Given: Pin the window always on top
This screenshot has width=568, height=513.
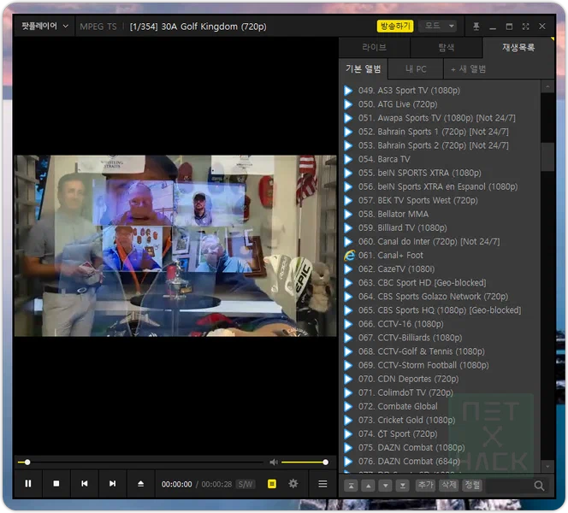Looking at the screenshot, I should point(476,26).
